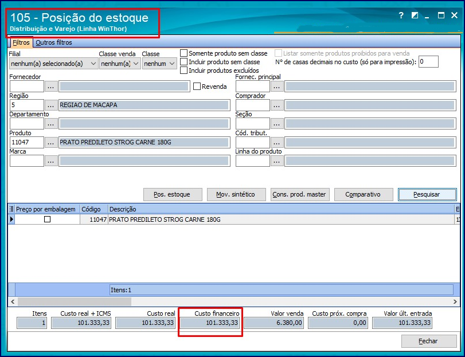The height and width of the screenshot is (357, 465).
Task: Click the Comparativo button
Action: pos(364,194)
